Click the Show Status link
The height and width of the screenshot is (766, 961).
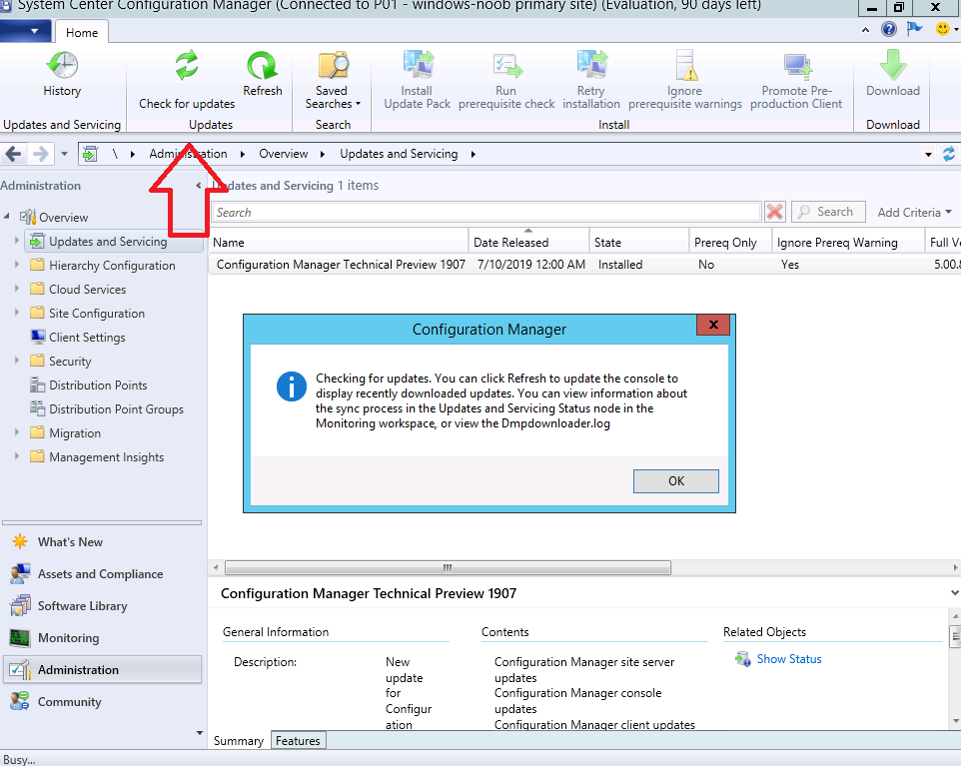[x=789, y=659]
